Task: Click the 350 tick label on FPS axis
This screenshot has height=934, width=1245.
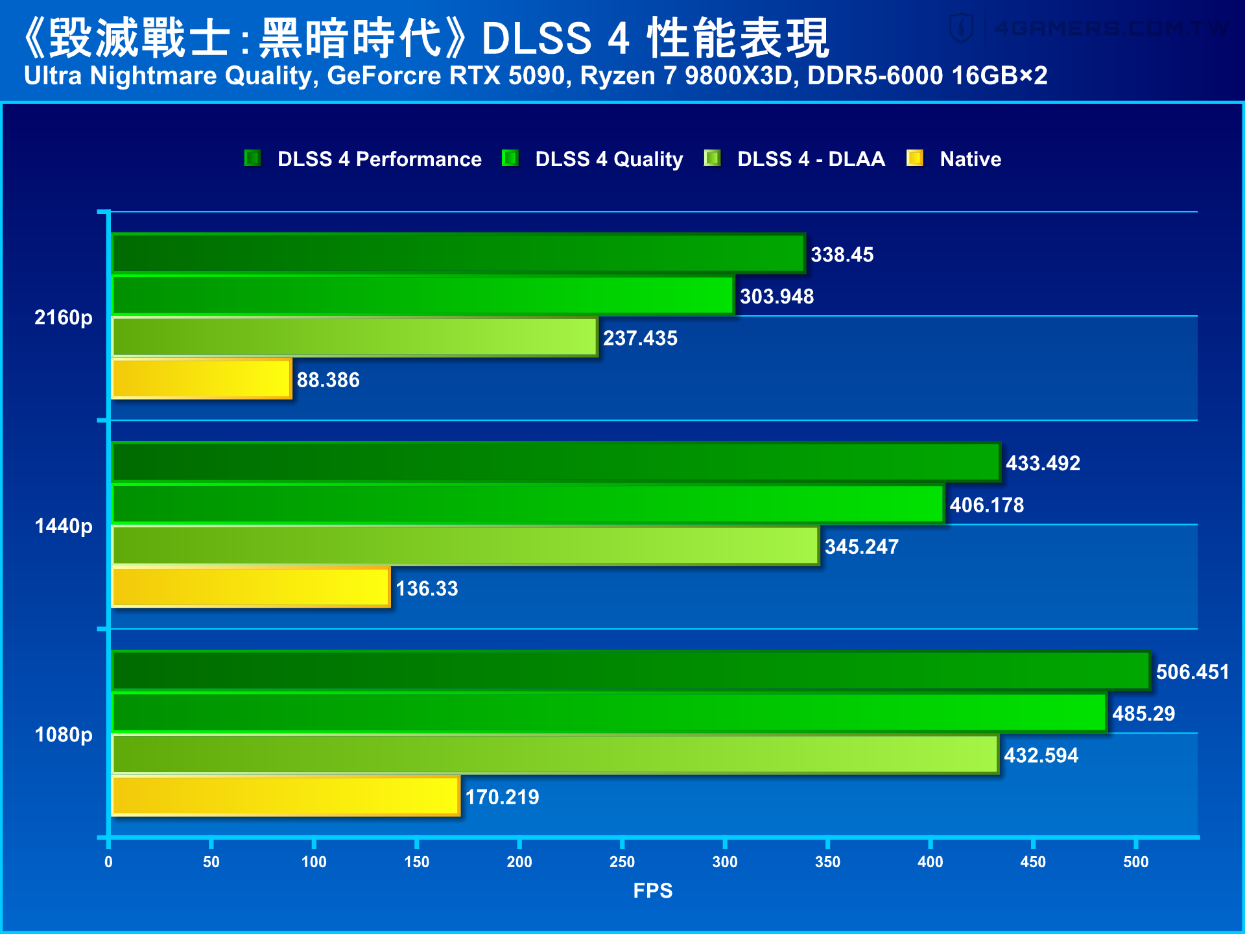Action: [827, 862]
